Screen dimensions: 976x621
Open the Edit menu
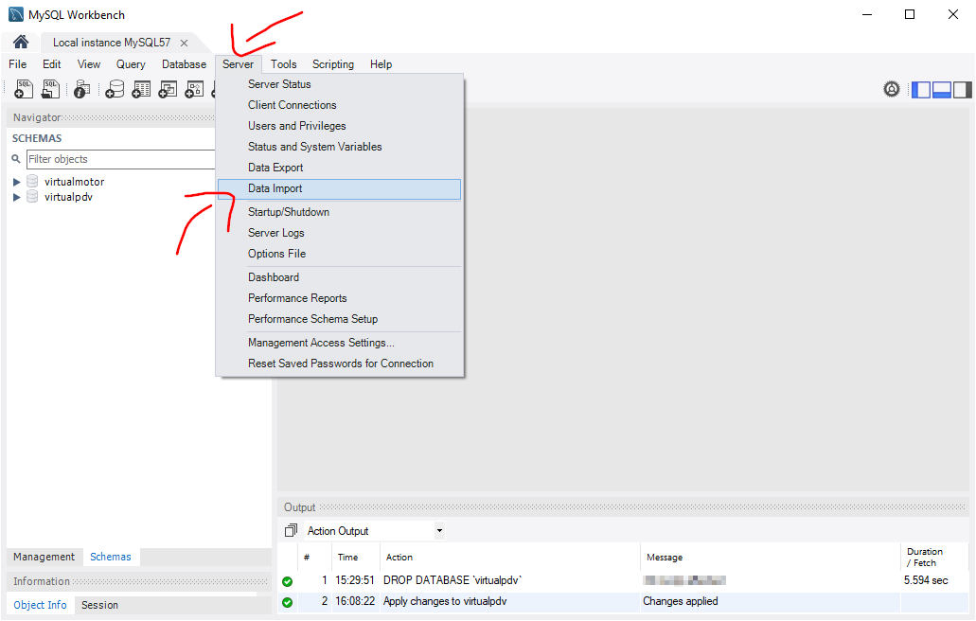(x=52, y=64)
